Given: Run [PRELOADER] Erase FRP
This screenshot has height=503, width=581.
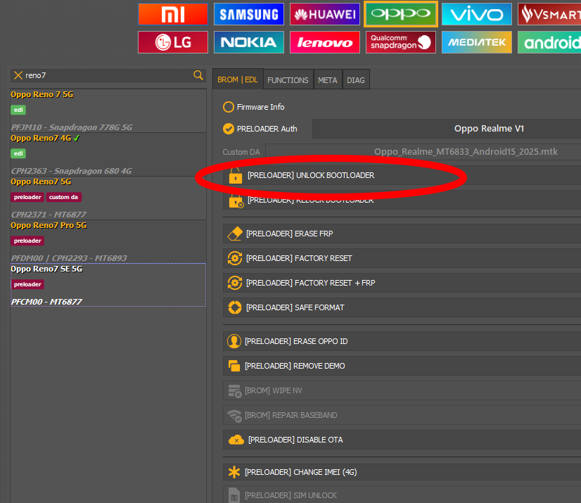Looking at the screenshot, I should pyautogui.click(x=402, y=234).
